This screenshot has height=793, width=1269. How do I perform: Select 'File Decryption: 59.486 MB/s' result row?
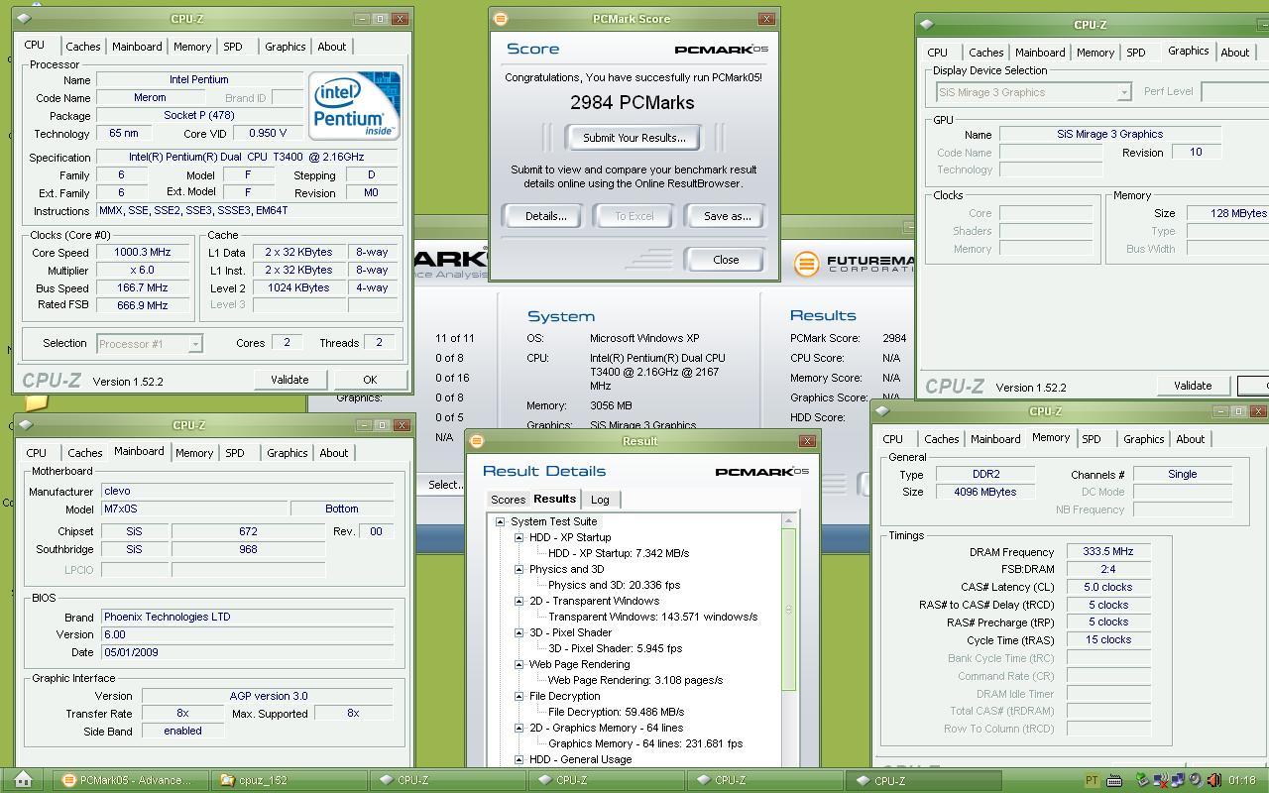pyautogui.click(x=616, y=712)
